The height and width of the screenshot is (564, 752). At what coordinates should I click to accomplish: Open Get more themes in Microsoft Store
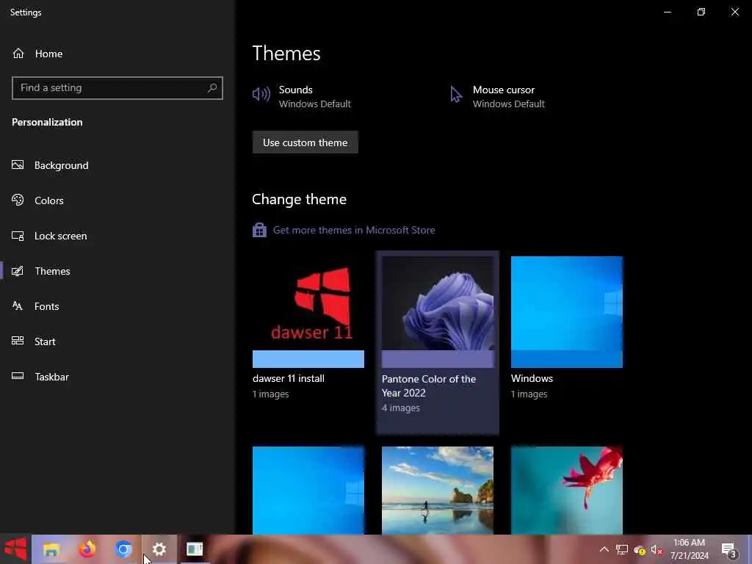354,230
